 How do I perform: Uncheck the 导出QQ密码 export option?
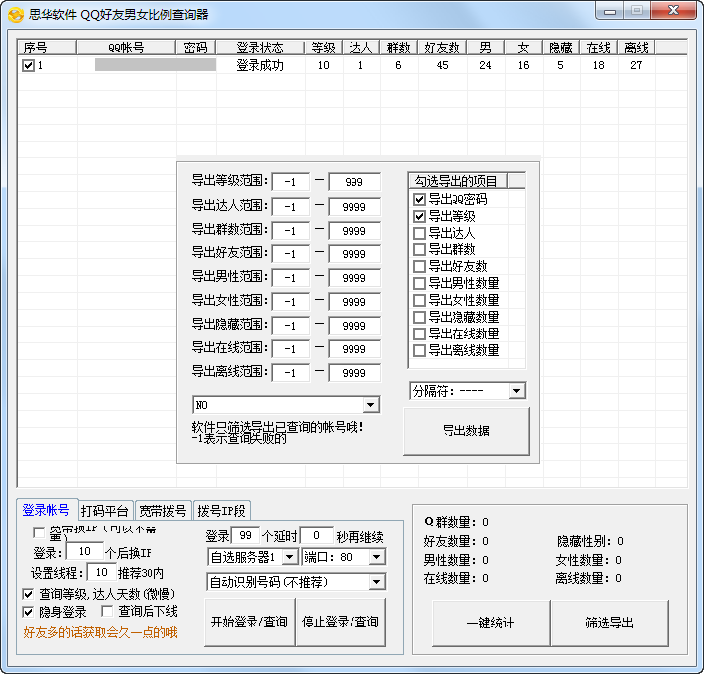(x=419, y=199)
